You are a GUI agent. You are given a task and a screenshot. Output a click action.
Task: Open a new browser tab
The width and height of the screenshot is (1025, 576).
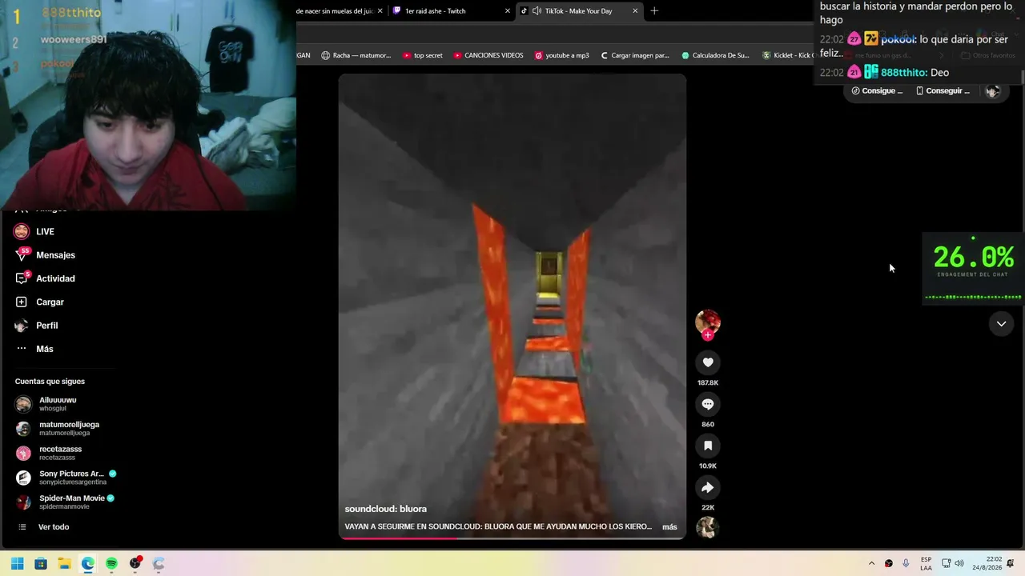(x=654, y=11)
